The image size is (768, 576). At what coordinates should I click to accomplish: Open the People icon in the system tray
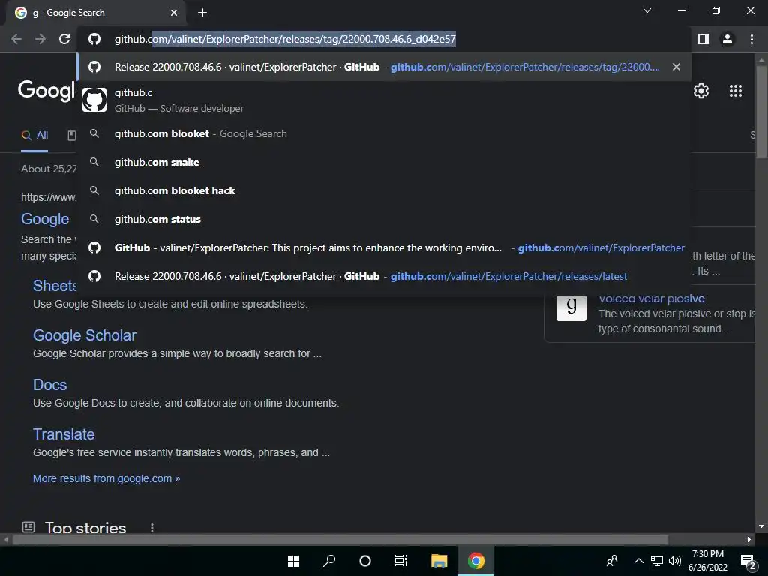pyautogui.click(x=612, y=561)
